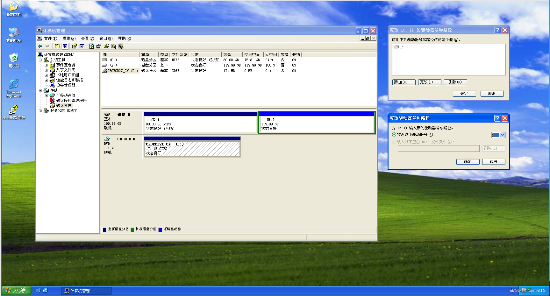
Task: Click the rightmost settings toolbar icon
Action: point(121,46)
